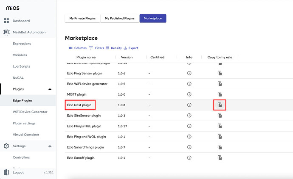
Task: Collapse the Plugins section arrow
Action: click(x=50, y=89)
